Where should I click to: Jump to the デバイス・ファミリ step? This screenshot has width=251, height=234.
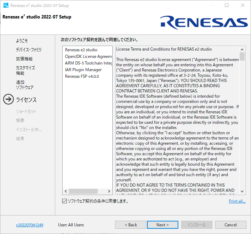click(29, 50)
